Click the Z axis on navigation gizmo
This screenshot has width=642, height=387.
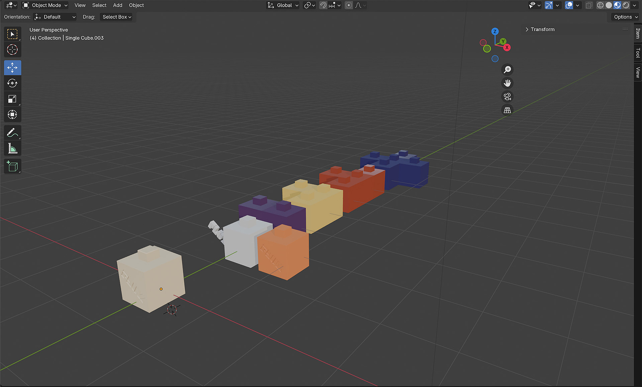pos(495,31)
